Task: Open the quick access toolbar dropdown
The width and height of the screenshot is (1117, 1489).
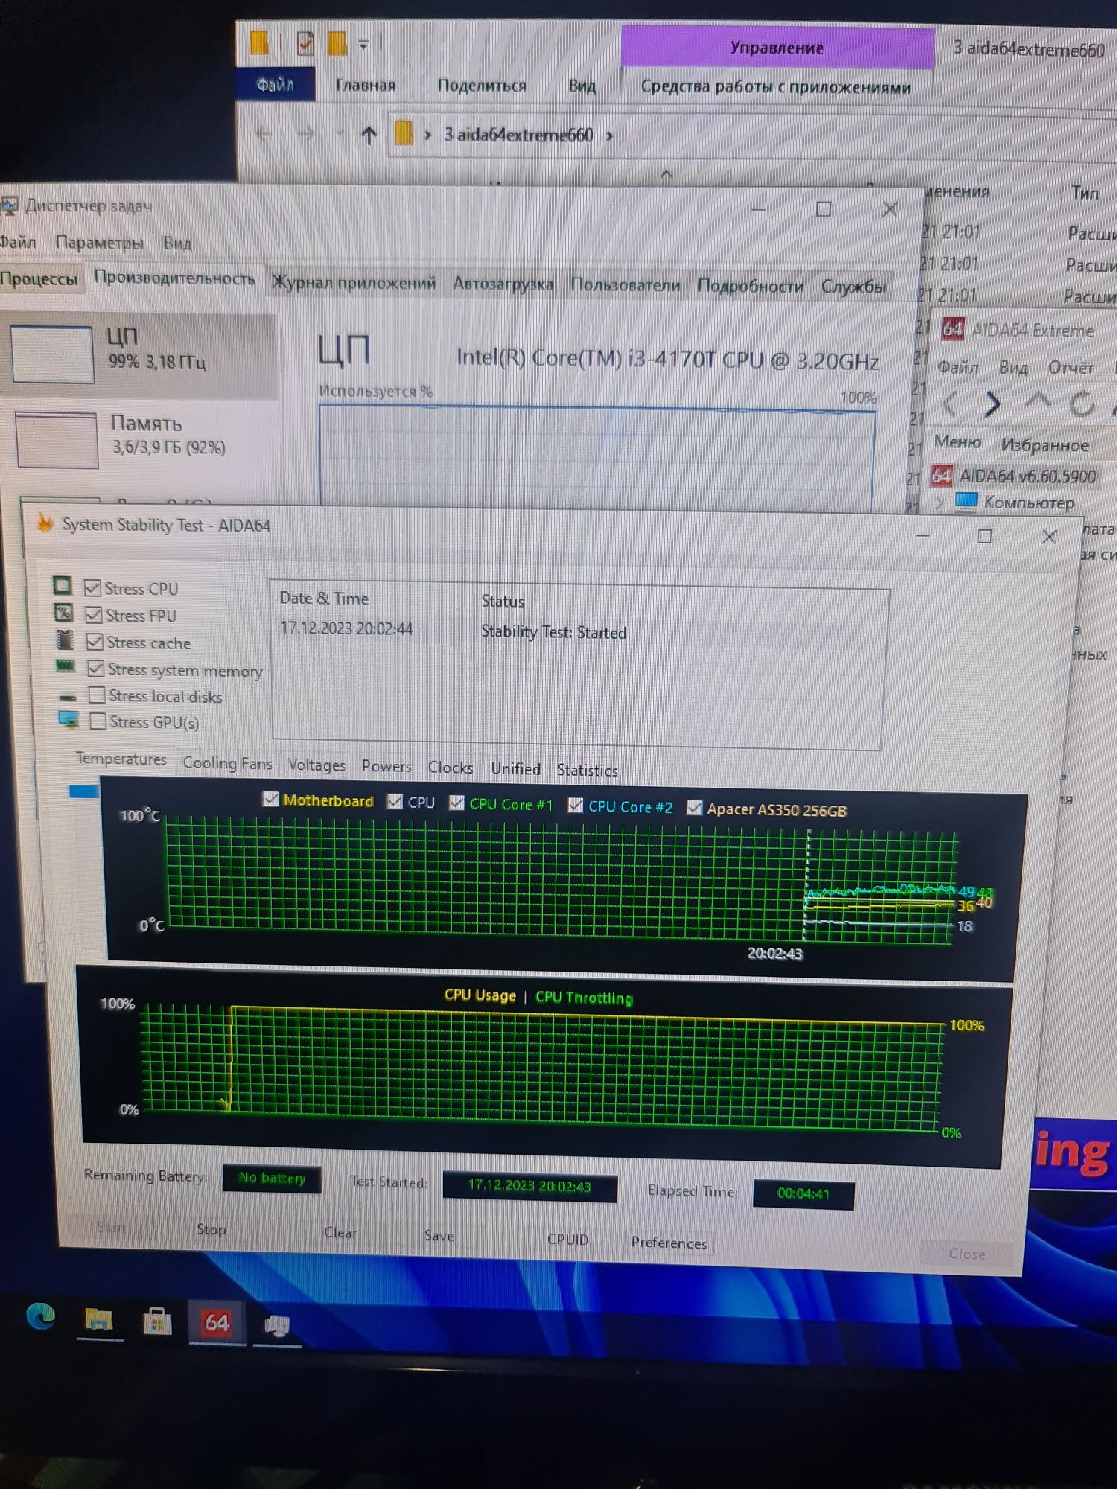Action: 363,45
